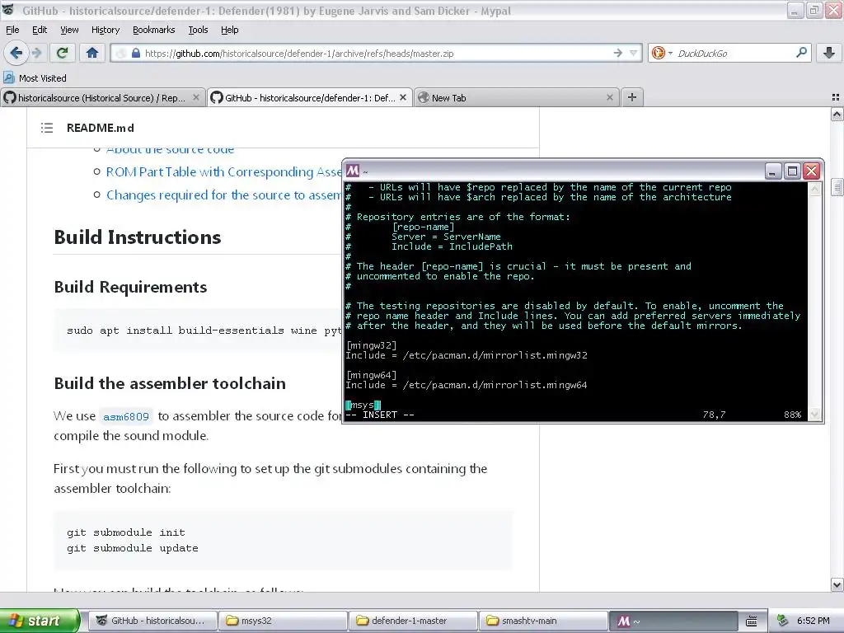Open the Windows Start button
The image size is (844, 633).
(40, 621)
